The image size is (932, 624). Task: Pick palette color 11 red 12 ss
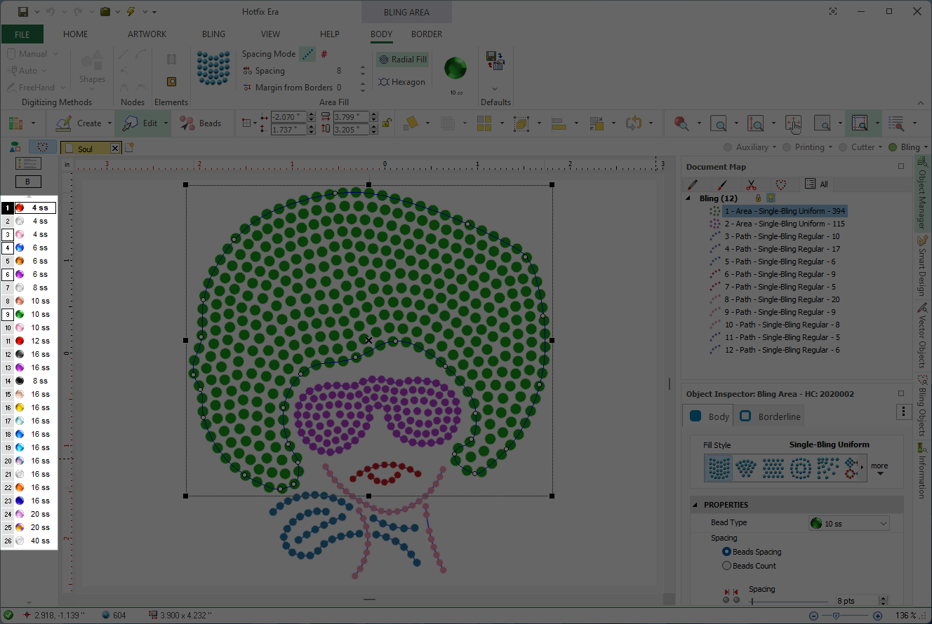[x=29, y=341]
